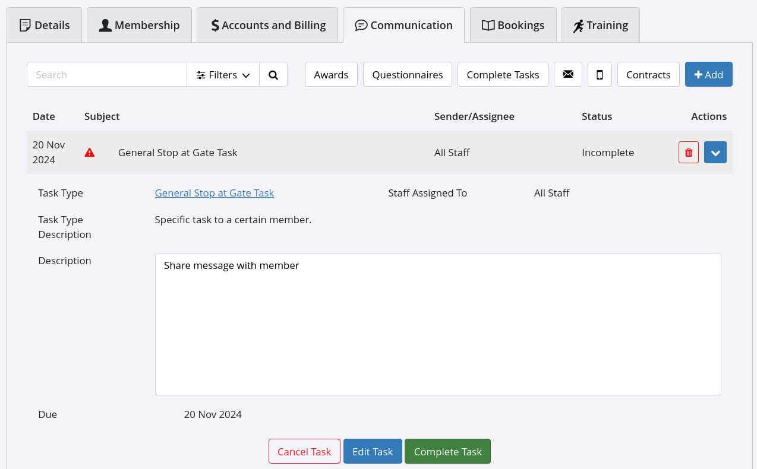757x469 pixels.
Task: Go to Accounts and Billing tab
Action: [x=267, y=25]
